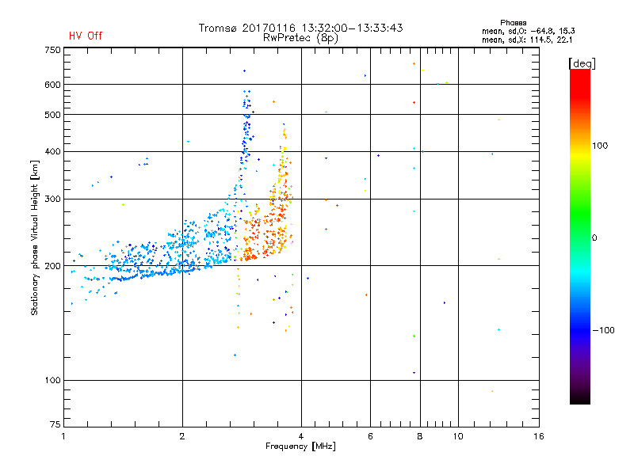
Task: Click the 'Frequency [MHz]' axis label
Action: click(x=300, y=446)
